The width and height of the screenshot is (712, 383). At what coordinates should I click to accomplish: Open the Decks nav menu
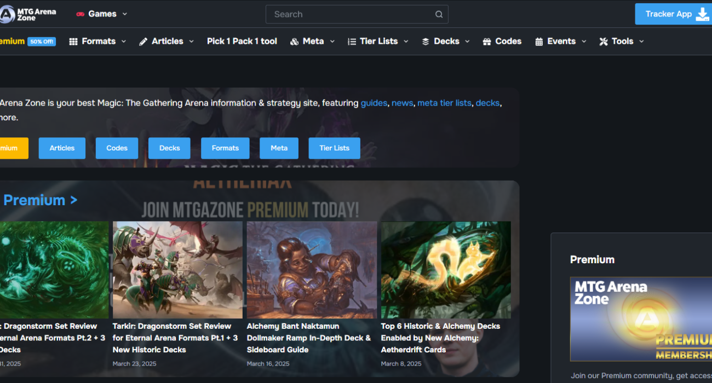446,42
